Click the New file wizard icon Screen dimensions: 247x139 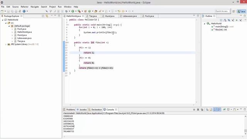click(x=2, y=11)
